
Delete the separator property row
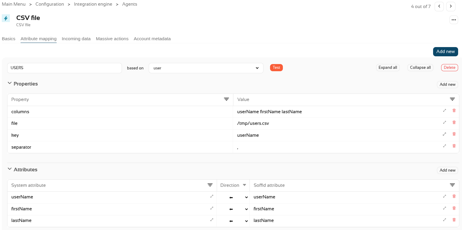pyautogui.click(x=454, y=146)
